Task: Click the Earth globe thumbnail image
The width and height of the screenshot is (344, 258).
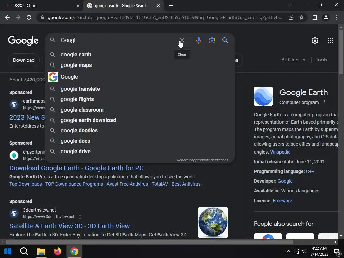Action: click(x=213, y=222)
